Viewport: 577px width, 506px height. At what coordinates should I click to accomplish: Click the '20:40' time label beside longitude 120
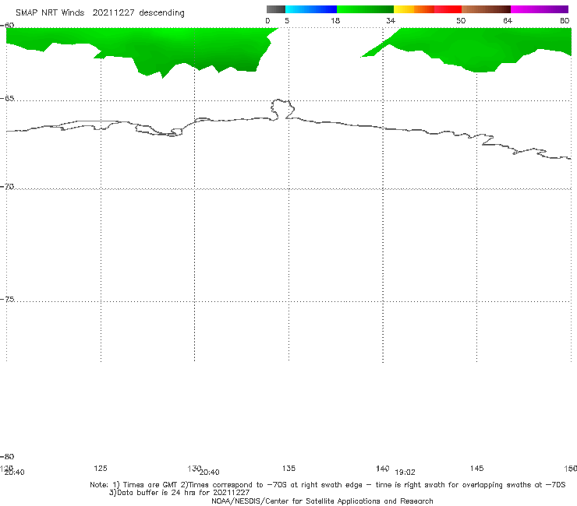[14, 473]
